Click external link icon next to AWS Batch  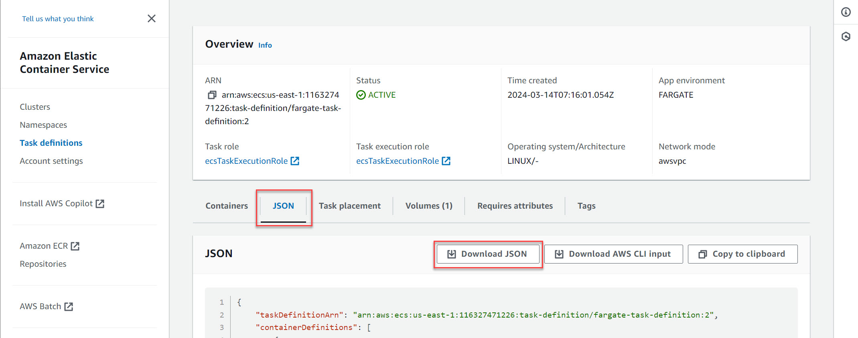click(x=69, y=307)
